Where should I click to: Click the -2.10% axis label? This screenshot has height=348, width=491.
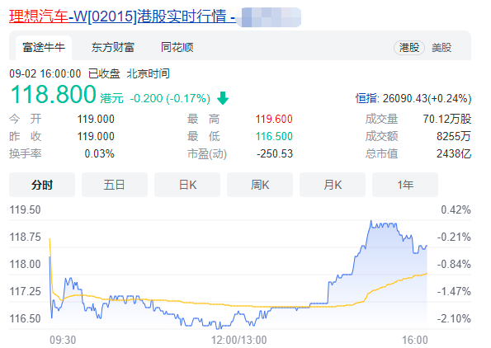[454, 318]
